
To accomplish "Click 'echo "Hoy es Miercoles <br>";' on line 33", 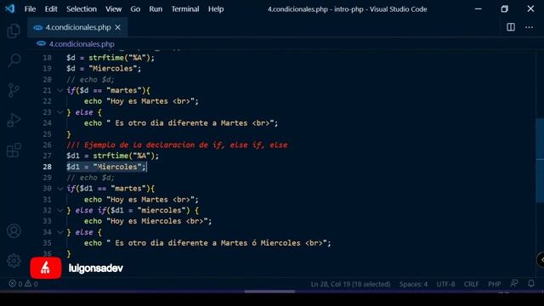I will click(x=148, y=221).
